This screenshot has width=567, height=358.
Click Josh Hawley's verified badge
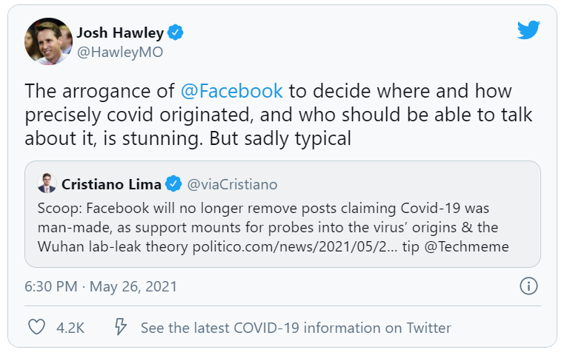click(x=176, y=33)
